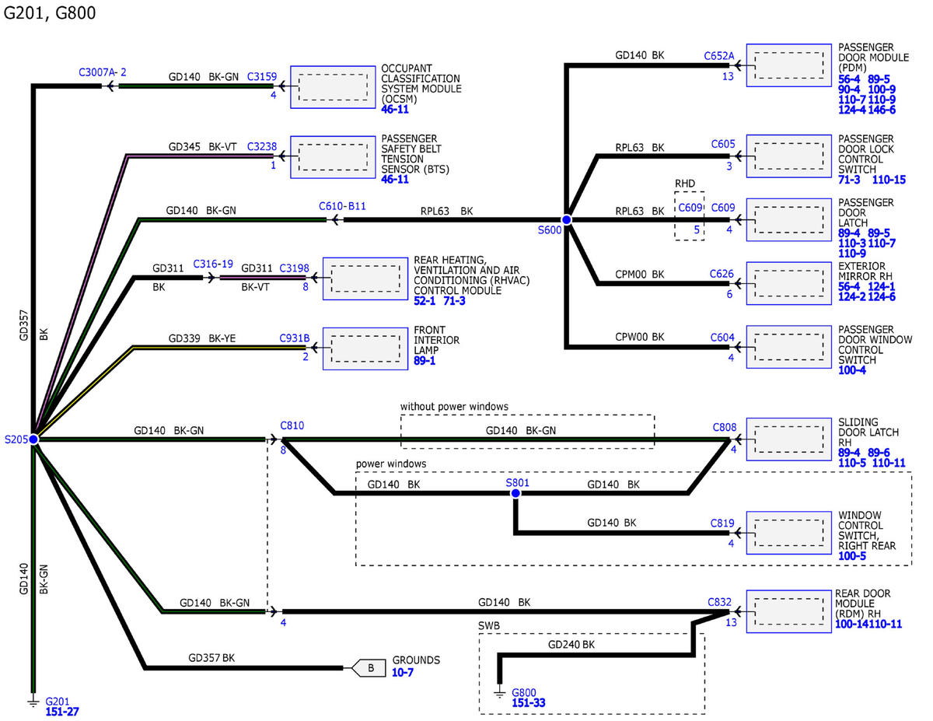Click the C316-19 connector label

tap(213, 263)
